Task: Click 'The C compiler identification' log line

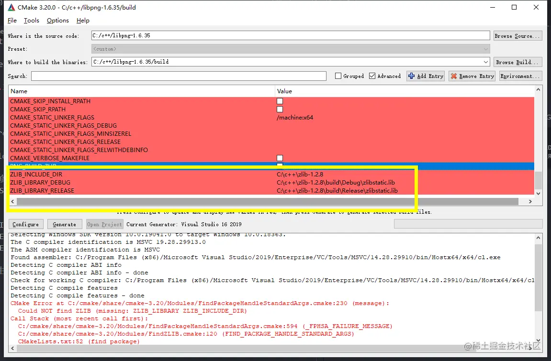Action: 108,242
